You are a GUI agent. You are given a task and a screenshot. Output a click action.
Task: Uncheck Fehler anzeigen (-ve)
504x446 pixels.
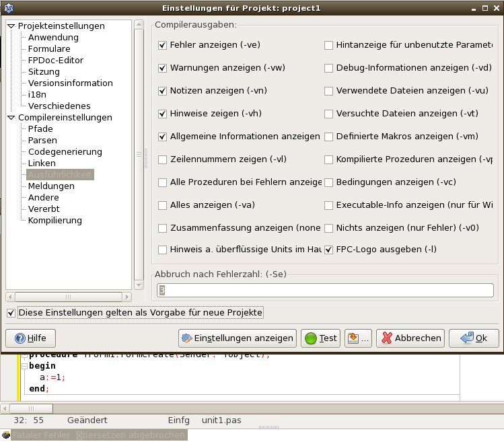pyautogui.click(x=162, y=46)
